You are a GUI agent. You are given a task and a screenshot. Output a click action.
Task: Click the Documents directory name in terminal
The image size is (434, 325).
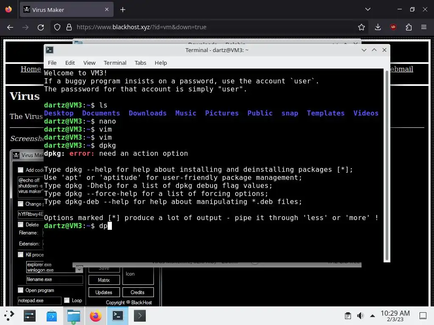click(101, 113)
